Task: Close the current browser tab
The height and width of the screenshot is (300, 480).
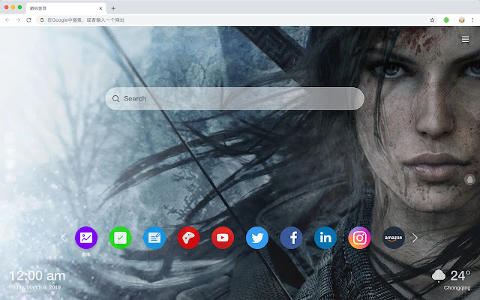Action: tap(100, 8)
